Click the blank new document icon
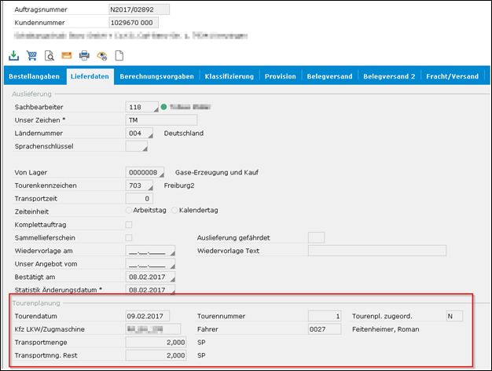Screen dimensions: 492x371 (x=119, y=56)
